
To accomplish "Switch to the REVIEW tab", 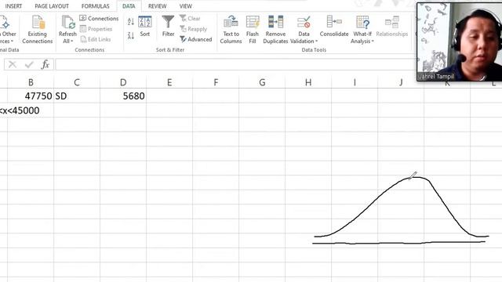I will click(157, 6).
